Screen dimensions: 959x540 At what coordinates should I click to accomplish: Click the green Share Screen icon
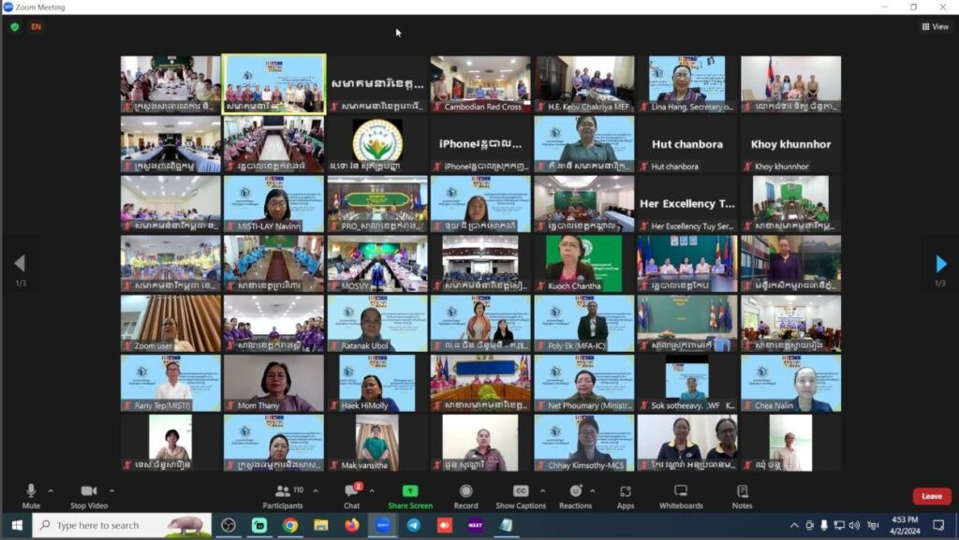coord(409,492)
